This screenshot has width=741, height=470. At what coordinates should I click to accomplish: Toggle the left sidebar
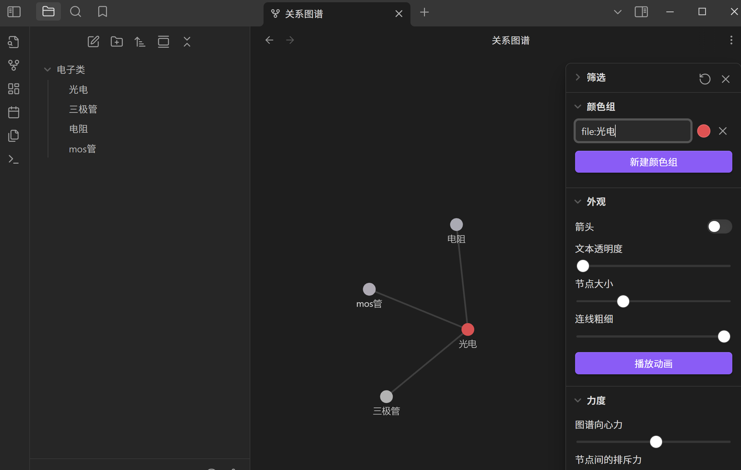[14, 12]
